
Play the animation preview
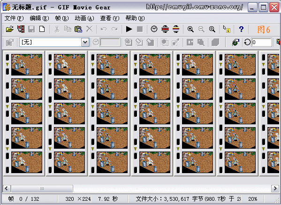coord(129,29)
